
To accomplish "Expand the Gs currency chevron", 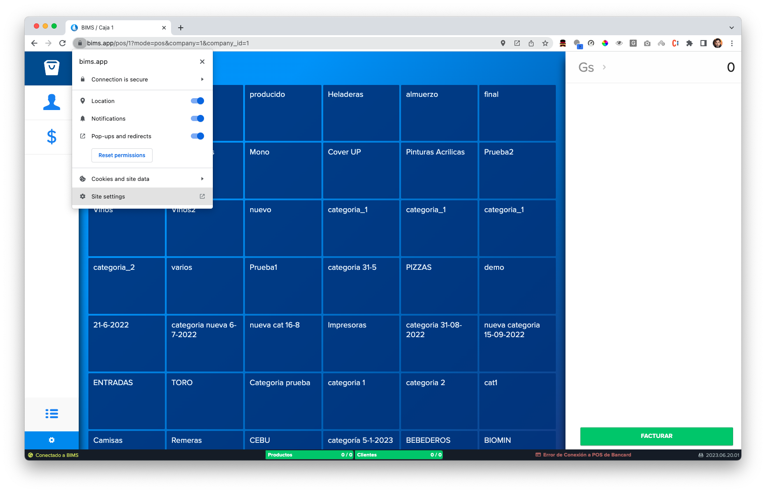I will point(604,67).
